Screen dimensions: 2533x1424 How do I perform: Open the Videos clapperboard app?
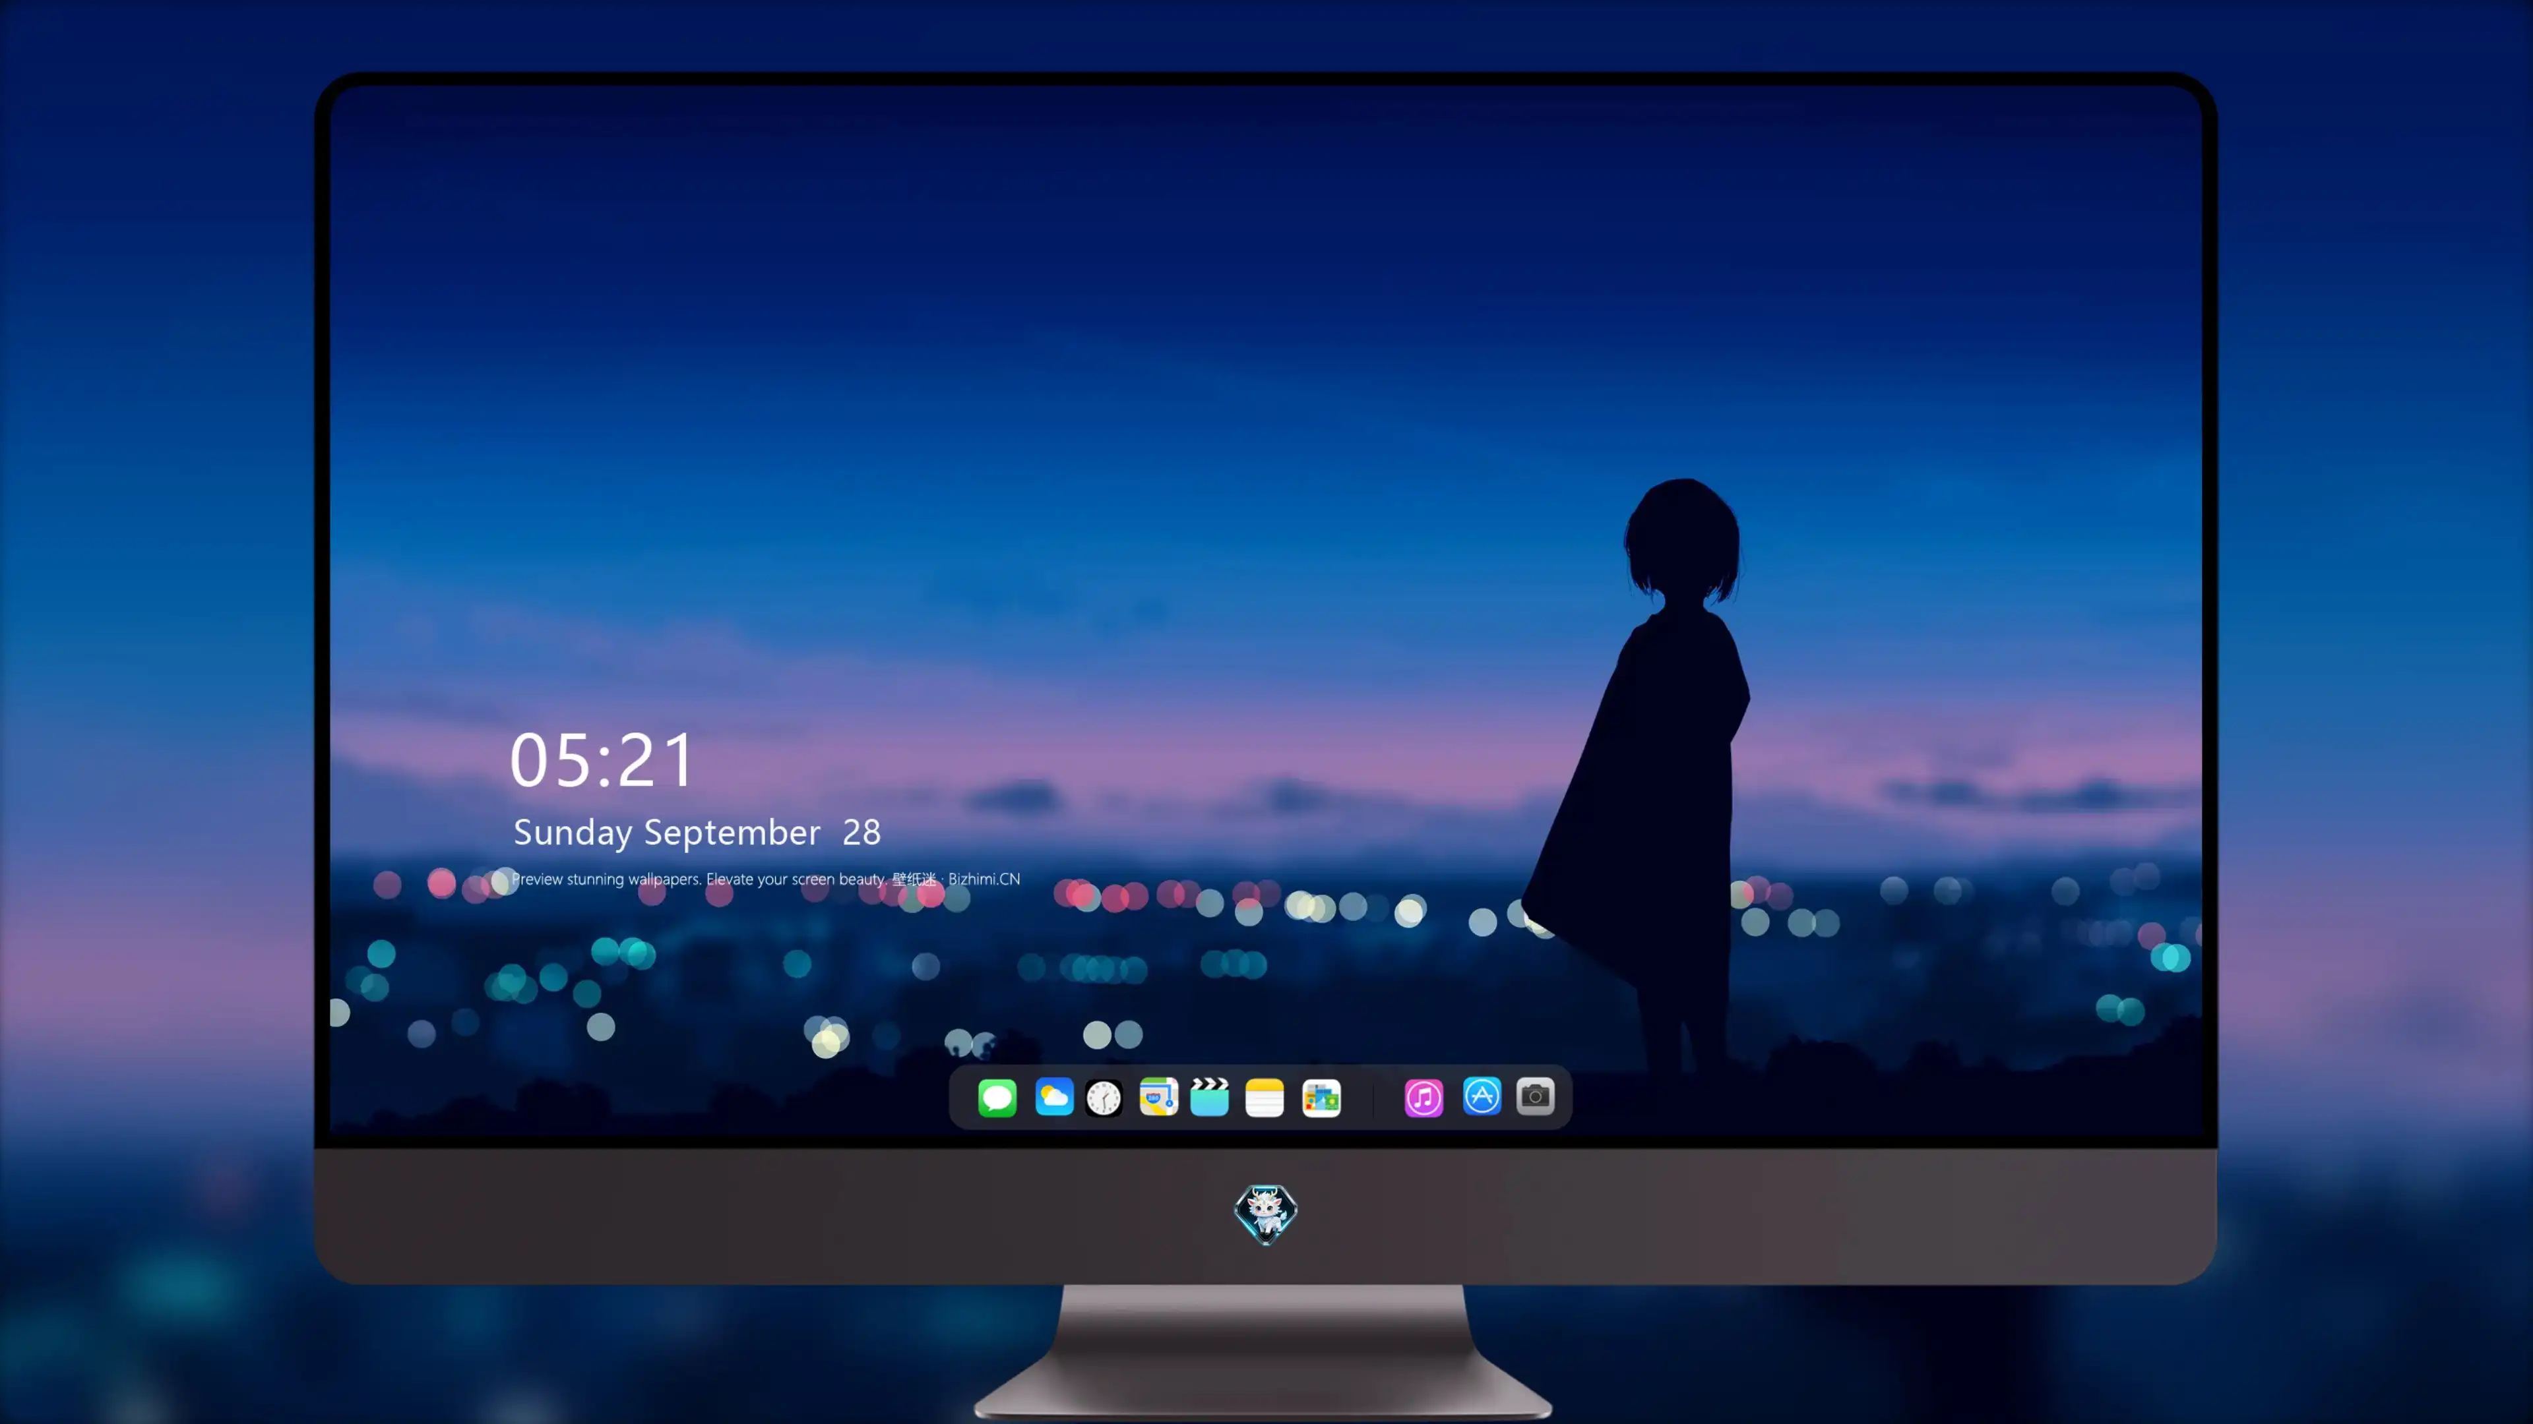(1210, 1097)
